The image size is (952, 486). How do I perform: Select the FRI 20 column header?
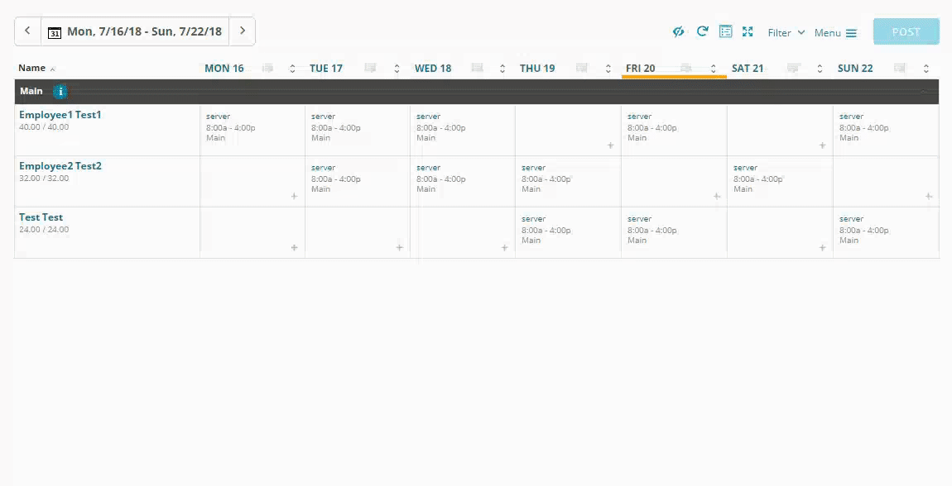point(641,69)
